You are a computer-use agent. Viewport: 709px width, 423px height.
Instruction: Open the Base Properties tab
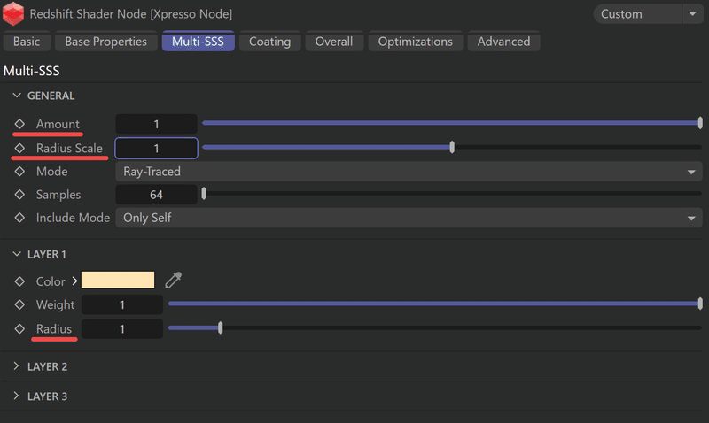(x=105, y=42)
